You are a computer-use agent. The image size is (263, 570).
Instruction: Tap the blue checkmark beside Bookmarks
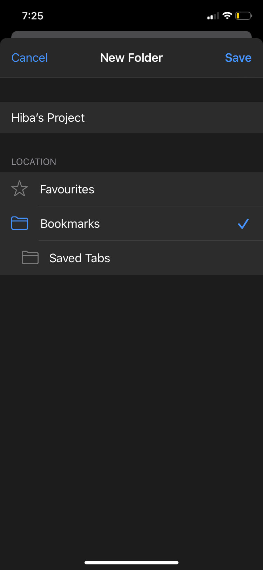point(243,224)
